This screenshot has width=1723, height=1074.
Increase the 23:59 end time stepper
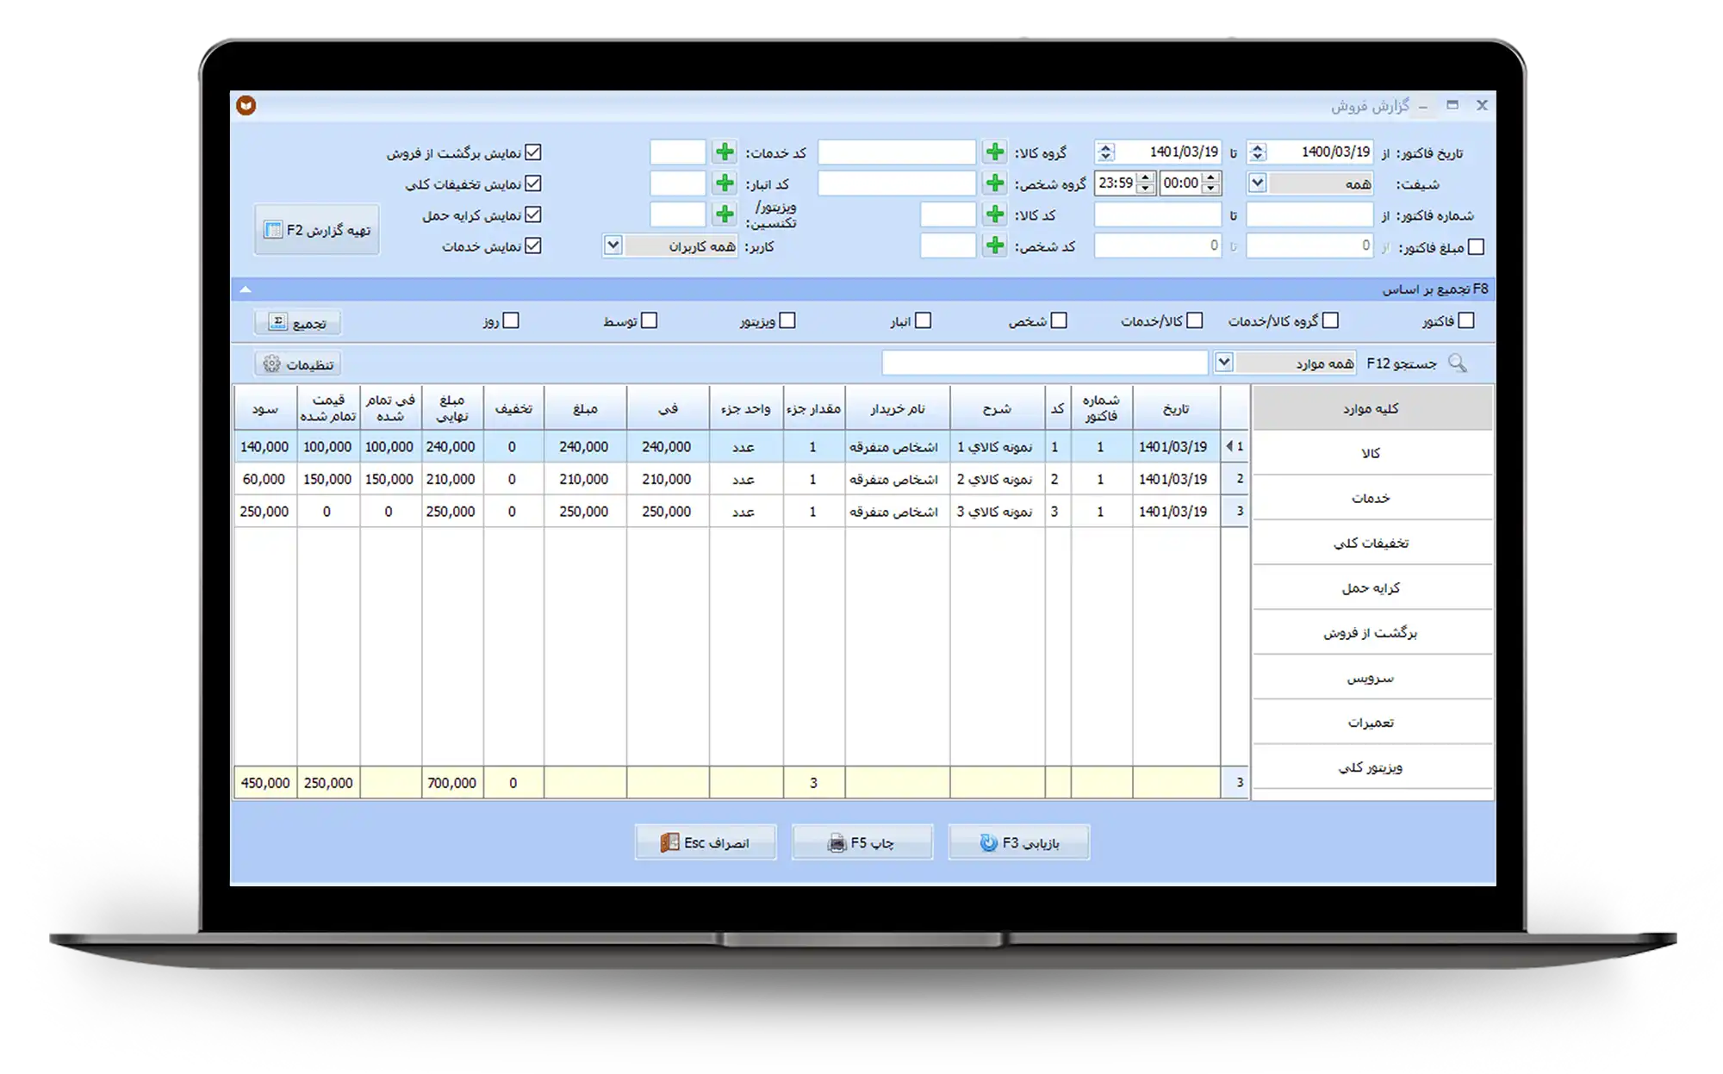[1146, 178]
